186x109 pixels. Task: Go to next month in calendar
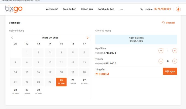tap(88, 38)
